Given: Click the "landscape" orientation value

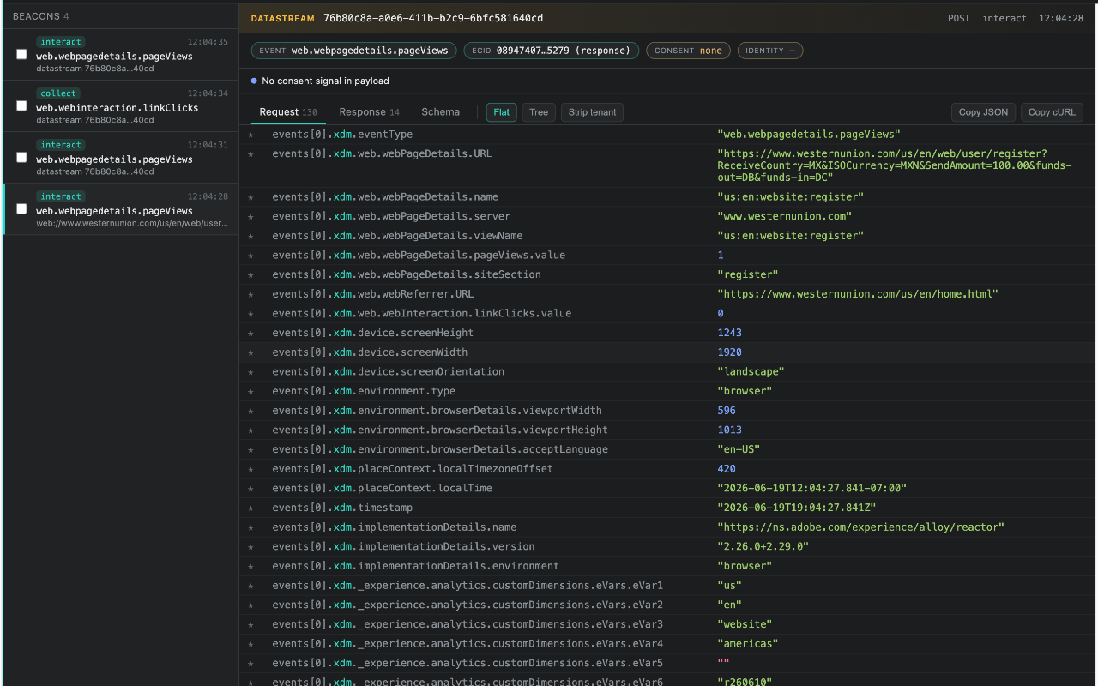Looking at the screenshot, I should click(751, 372).
